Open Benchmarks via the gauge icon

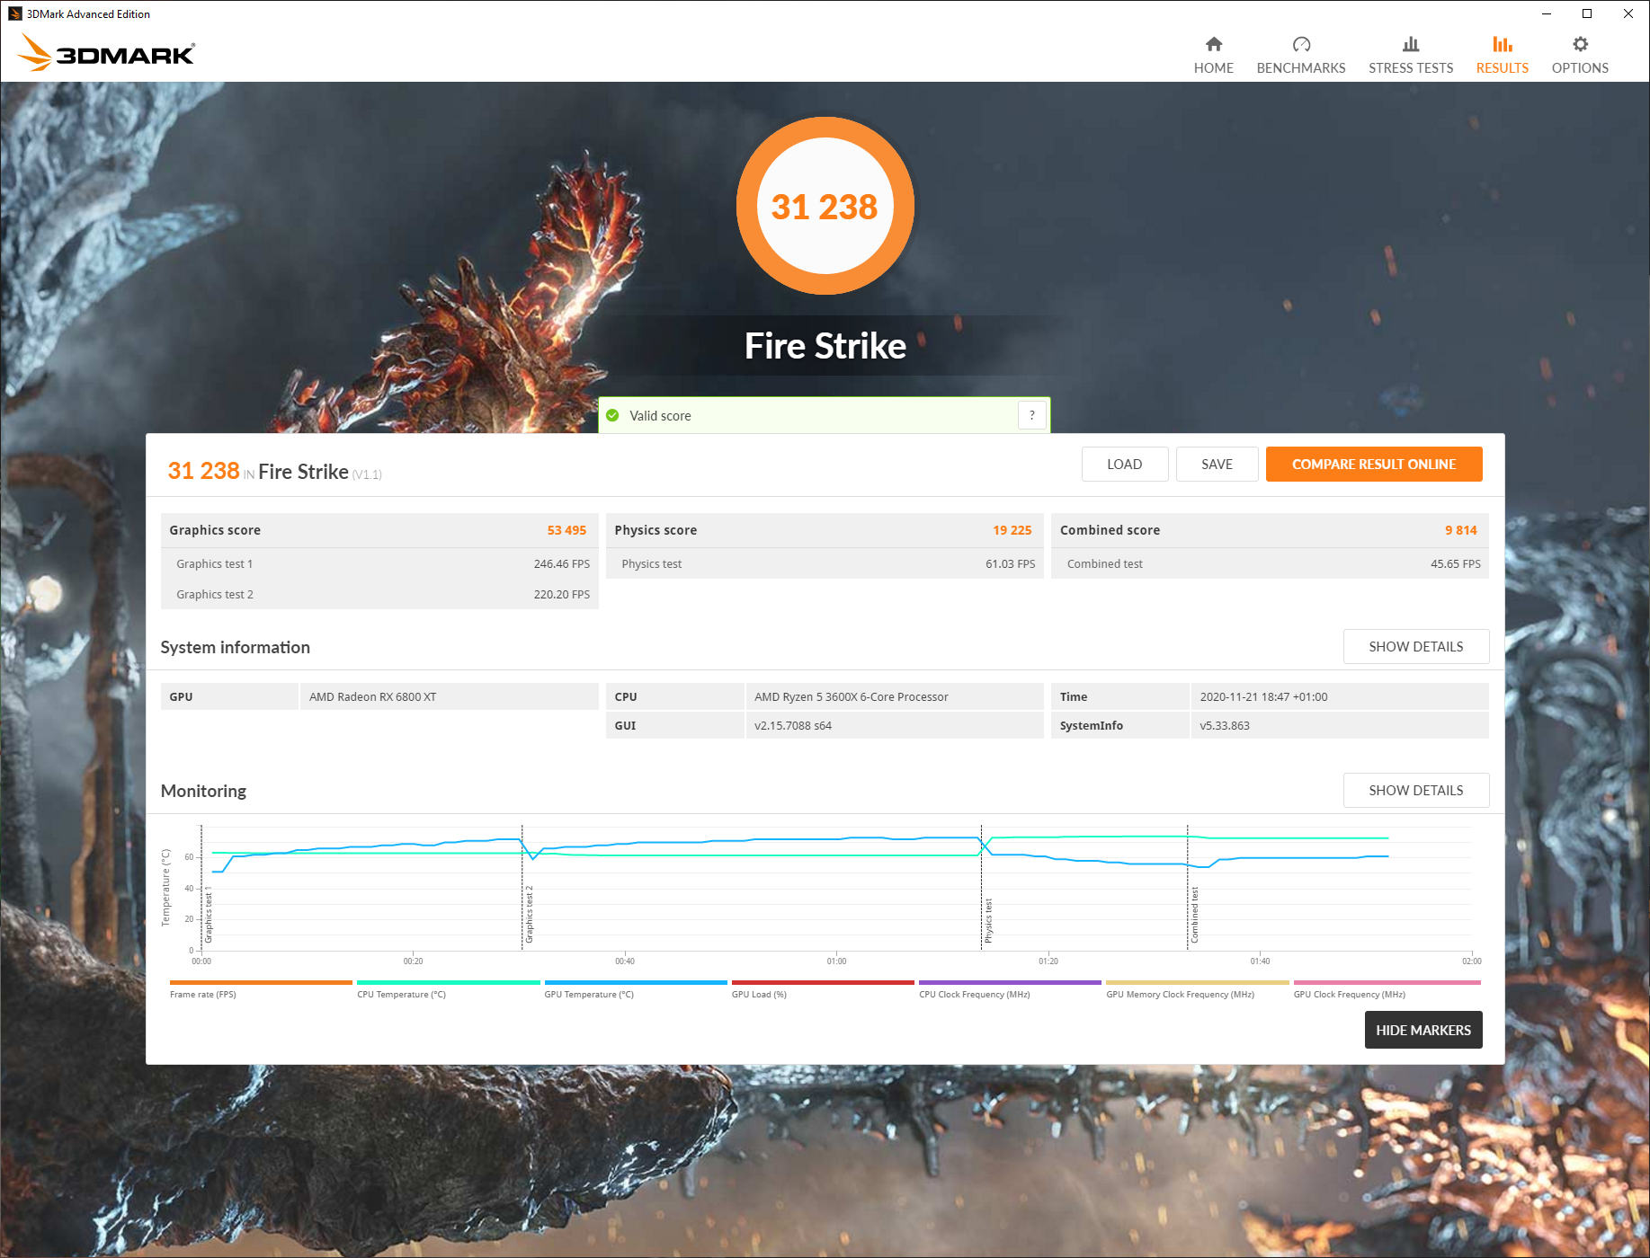coord(1301,44)
